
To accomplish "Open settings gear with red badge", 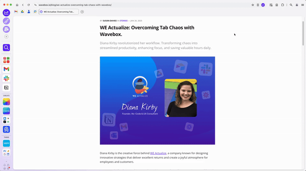I will tap(8, 168).
